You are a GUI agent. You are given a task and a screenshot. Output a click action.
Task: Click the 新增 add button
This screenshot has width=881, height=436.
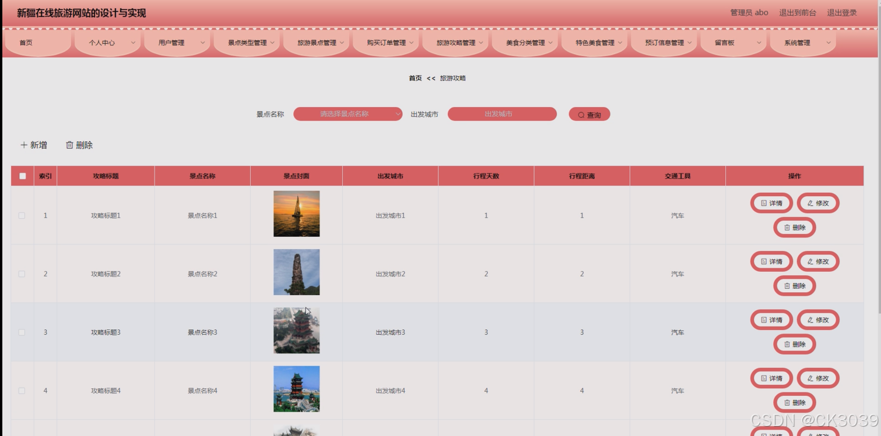pos(34,145)
